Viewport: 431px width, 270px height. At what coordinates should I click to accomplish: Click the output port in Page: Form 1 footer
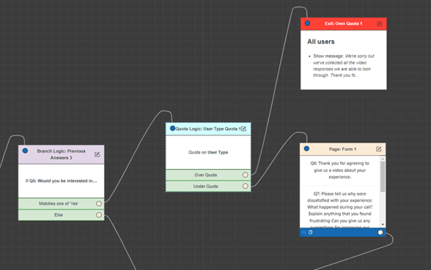pyautogui.click(x=380, y=233)
